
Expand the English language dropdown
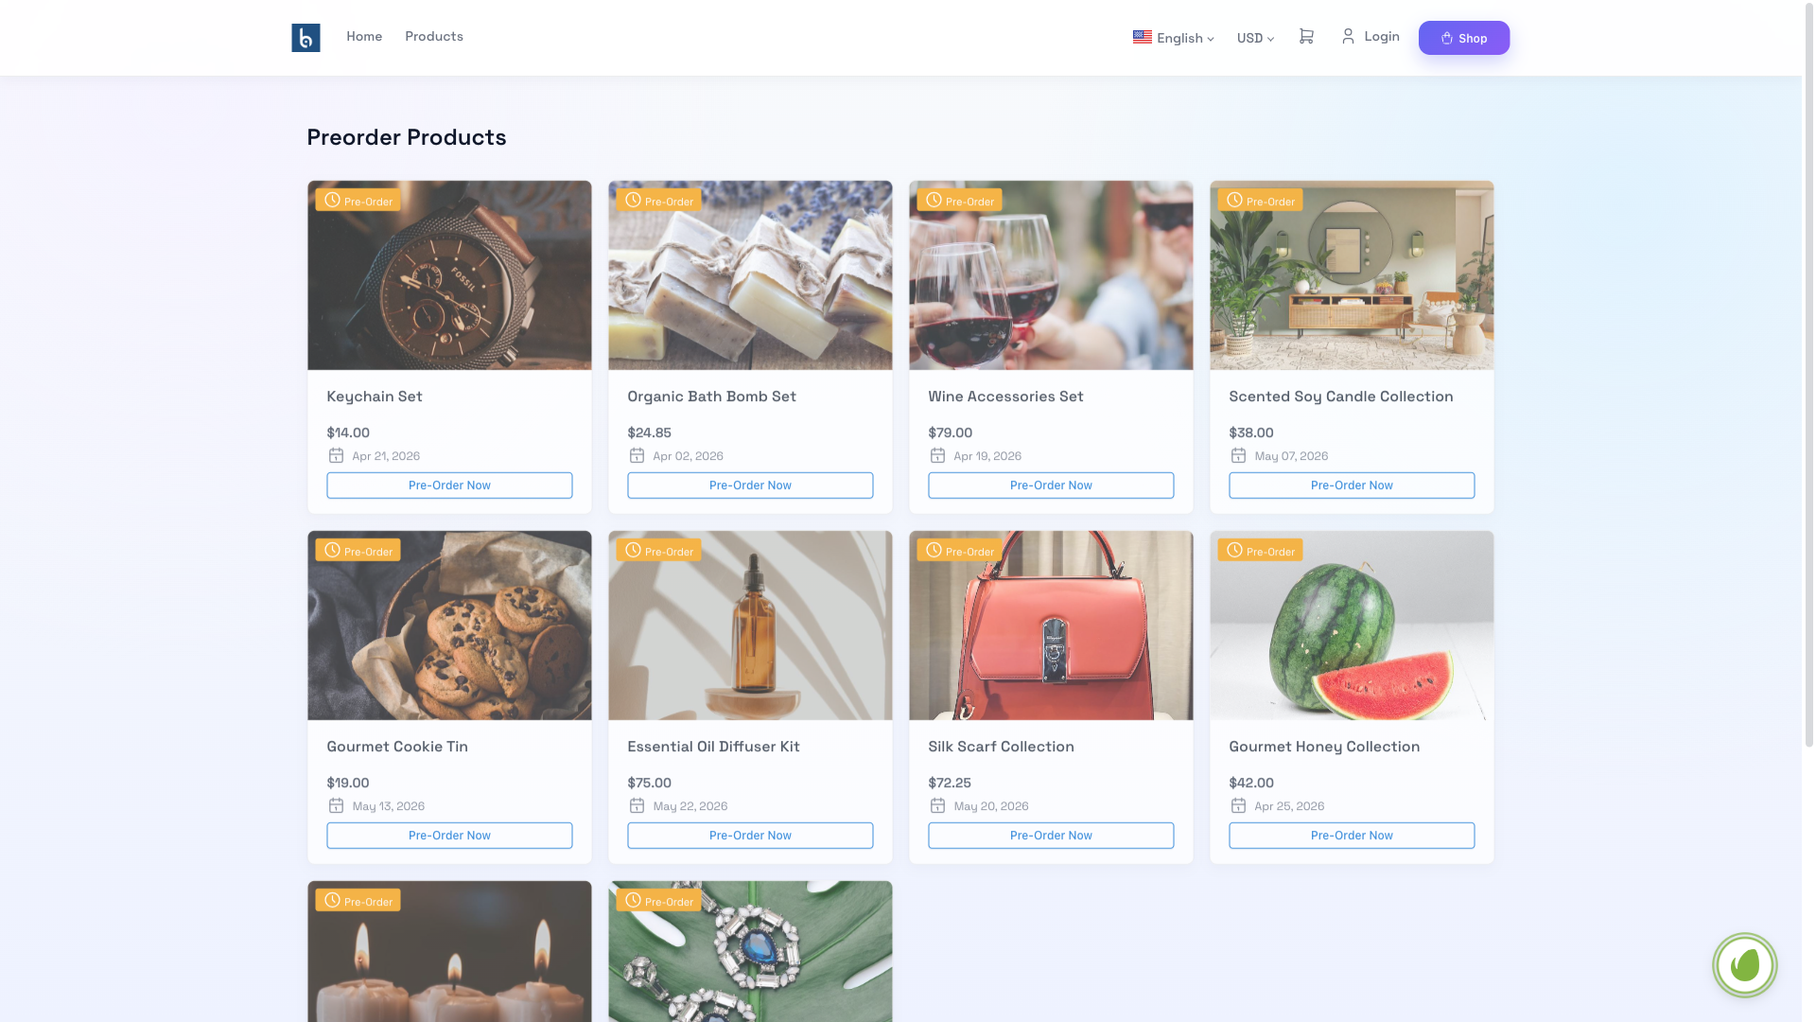(1184, 38)
